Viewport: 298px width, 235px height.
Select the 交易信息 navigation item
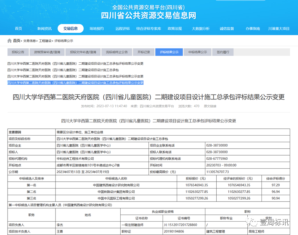pyautogui.click(x=71, y=29)
